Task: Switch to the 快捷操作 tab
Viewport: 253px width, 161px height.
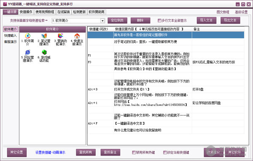Action: (x=26, y=12)
